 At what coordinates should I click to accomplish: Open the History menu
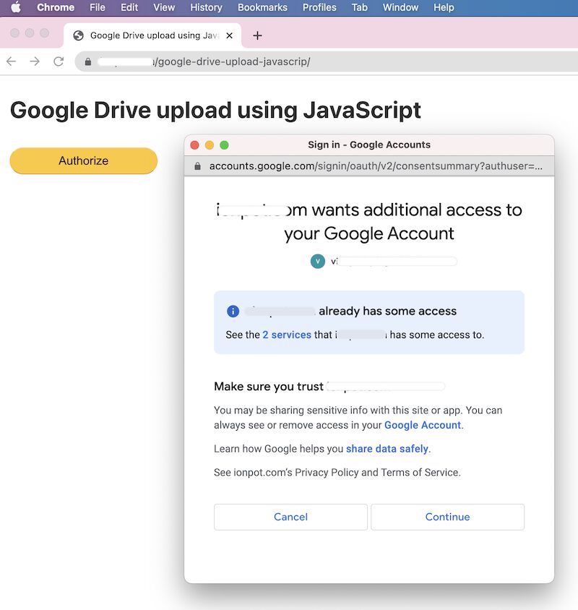(x=206, y=7)
